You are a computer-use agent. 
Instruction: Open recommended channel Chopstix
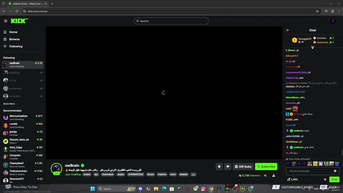point(23,157)
